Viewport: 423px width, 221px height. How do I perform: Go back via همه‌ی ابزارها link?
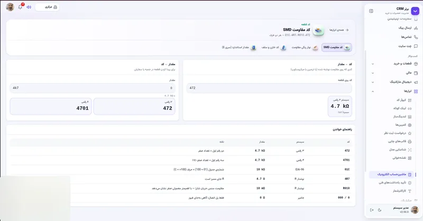tap(339, 30)
